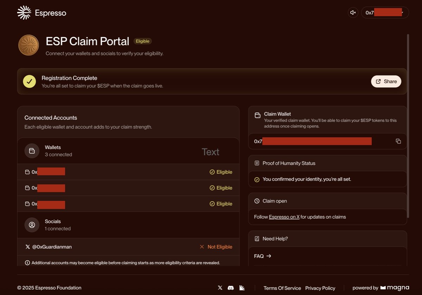Click the X logo beside @0xGuardianman

[x=28, y=247]
